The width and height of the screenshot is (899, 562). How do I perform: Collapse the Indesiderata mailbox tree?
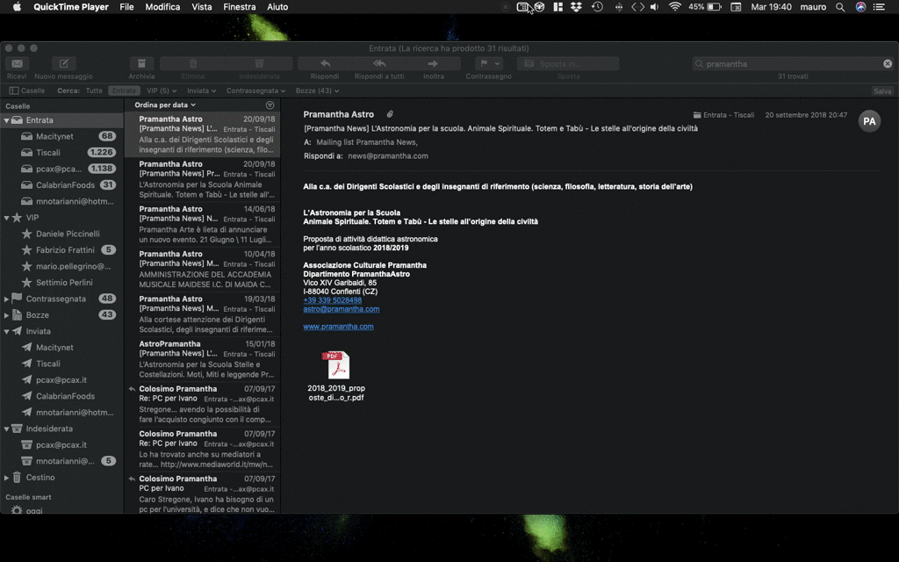point(6,429)
